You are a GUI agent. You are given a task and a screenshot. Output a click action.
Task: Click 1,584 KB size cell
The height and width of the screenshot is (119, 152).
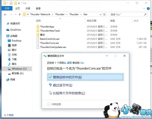141,39
